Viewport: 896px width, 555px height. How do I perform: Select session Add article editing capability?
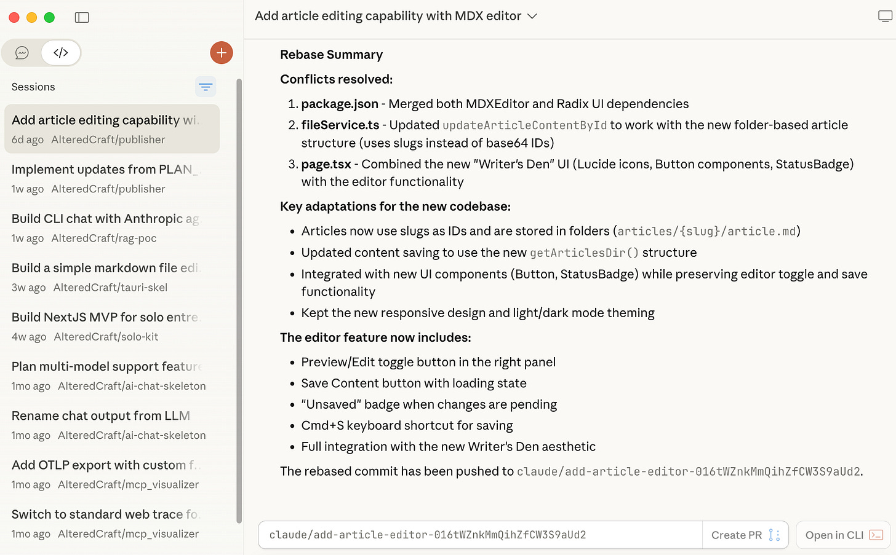(112, 129)
